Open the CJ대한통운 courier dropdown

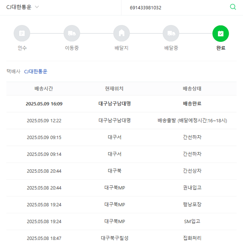[x=19, y=7]
